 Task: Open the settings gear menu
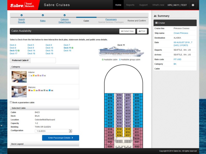tap(193, 5)
